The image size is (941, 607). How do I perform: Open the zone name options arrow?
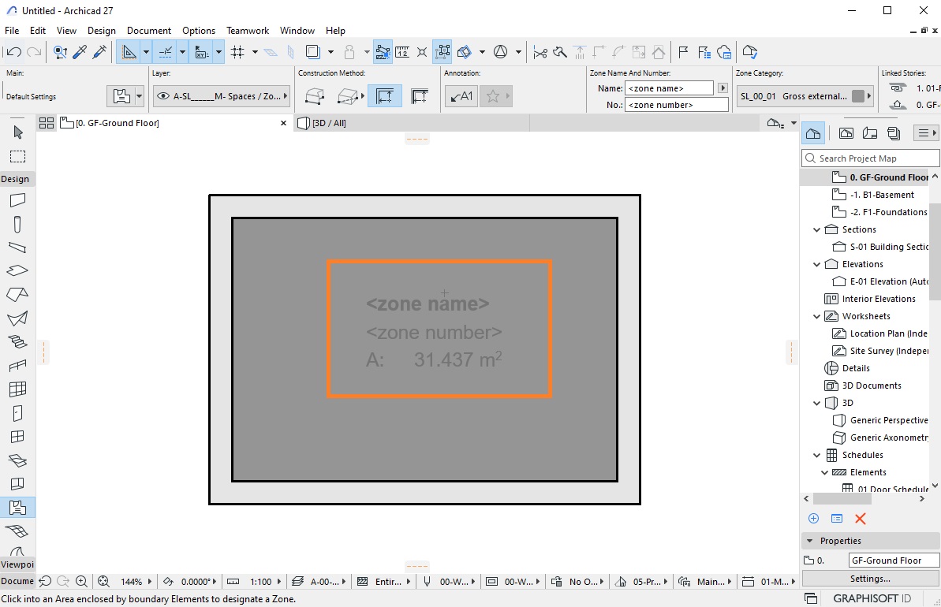pyautogui.click(x=723, y=88)
